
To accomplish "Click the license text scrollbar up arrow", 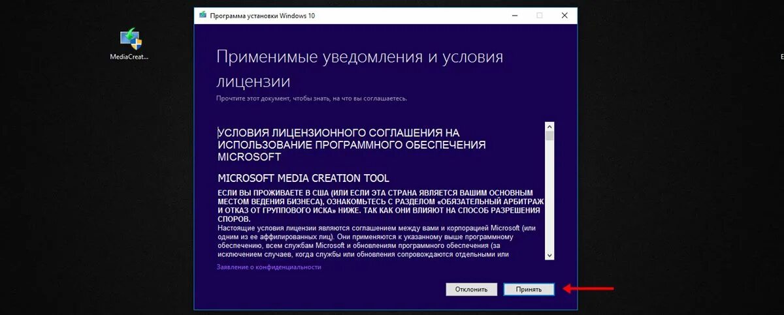I will (549, 127).
